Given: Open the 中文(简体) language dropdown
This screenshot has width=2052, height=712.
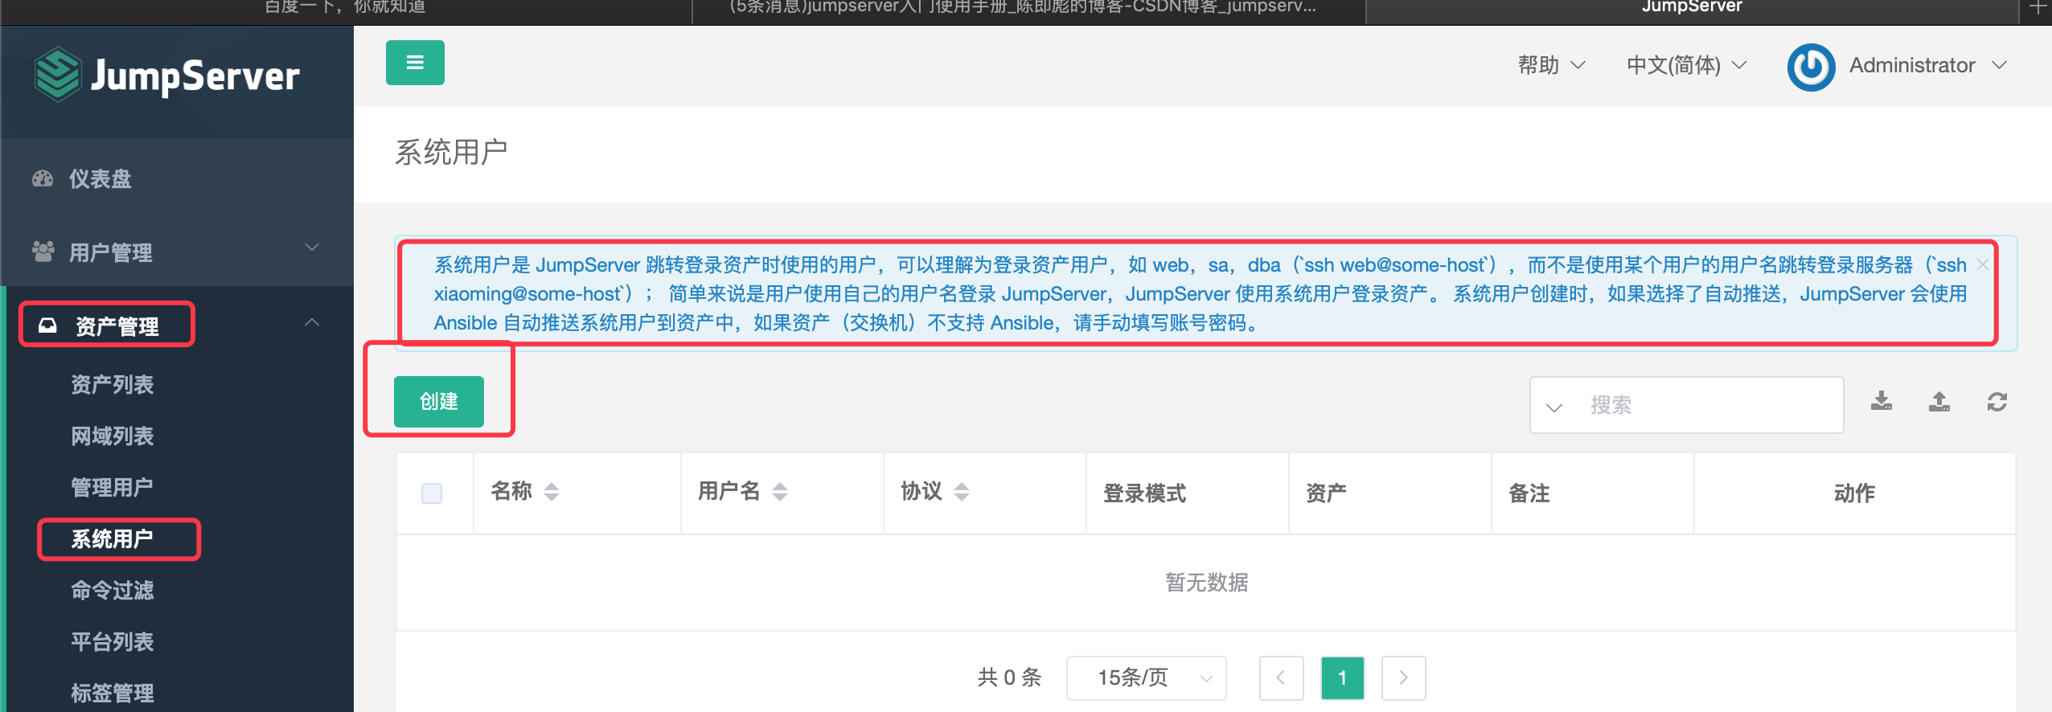Looking at the screenshot, I should click(1686, 65).
